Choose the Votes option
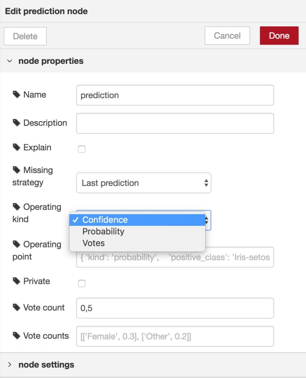 click(x=93, y=243)
